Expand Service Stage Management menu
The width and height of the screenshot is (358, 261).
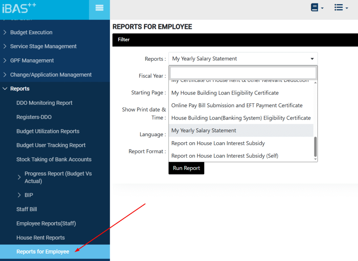click(x=43, y=46)
